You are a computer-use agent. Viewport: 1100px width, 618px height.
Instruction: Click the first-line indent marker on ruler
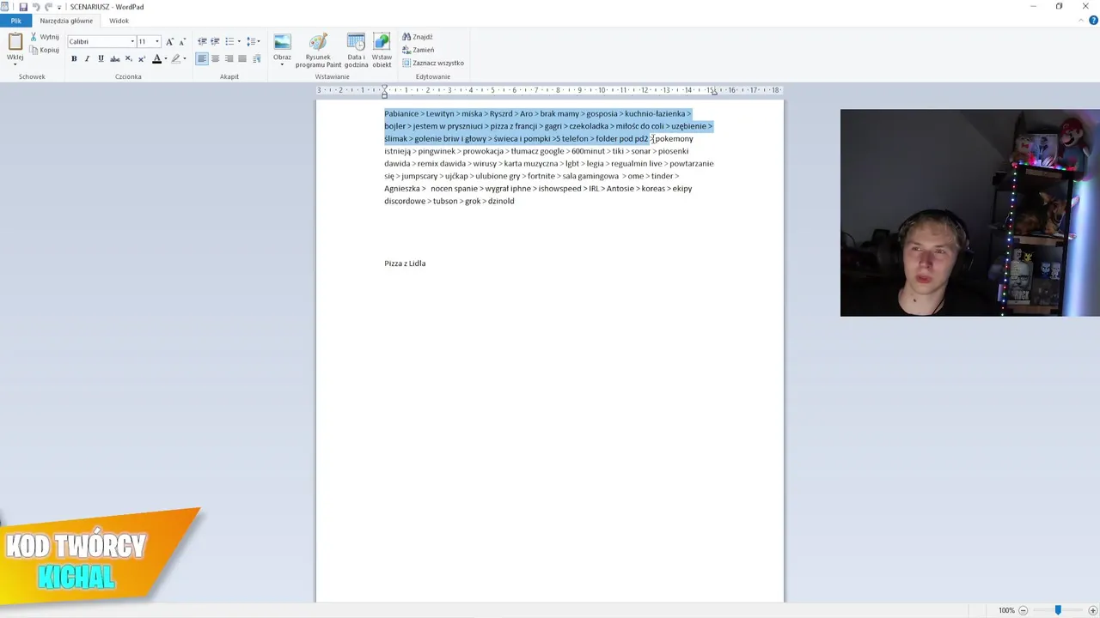[384, 88]
